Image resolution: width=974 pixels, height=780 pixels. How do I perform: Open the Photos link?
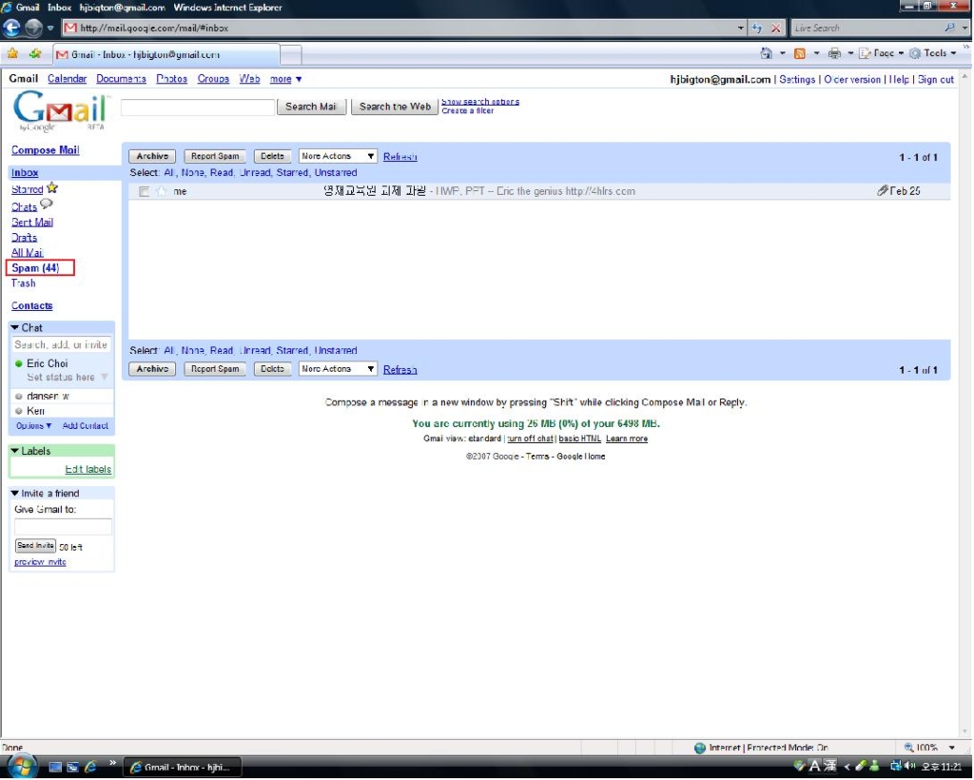click(171, 79)
